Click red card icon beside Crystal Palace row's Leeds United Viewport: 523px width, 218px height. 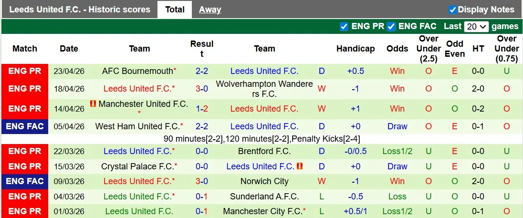pos(300,166)
